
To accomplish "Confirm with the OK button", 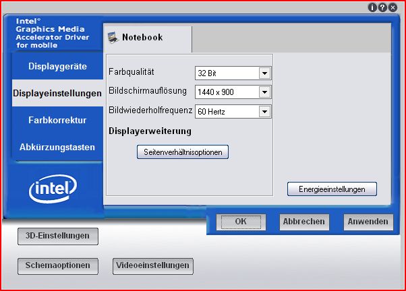I will pos(241,222).
